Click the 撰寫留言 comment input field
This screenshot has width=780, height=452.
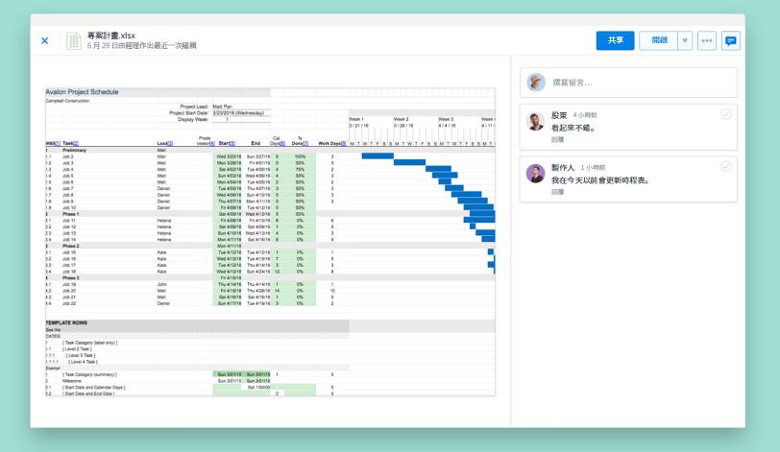pyautogui.click(x=628, y=83)
